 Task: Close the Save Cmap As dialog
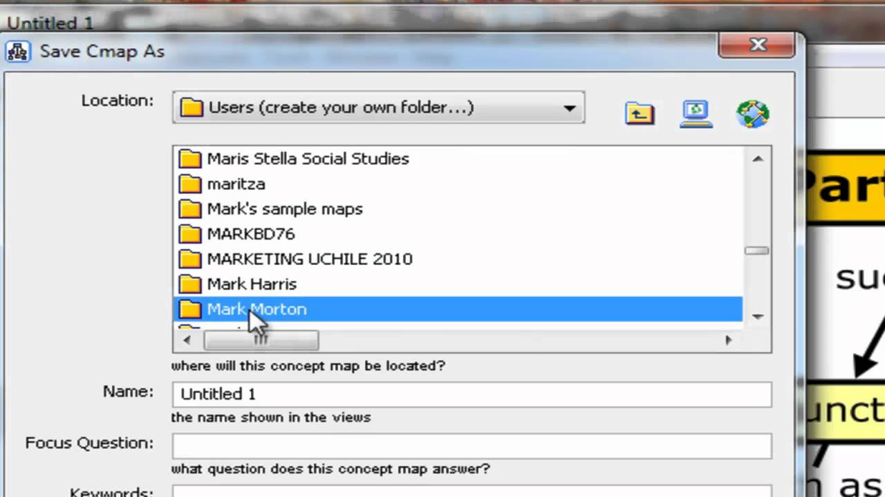tap(758, 46)
